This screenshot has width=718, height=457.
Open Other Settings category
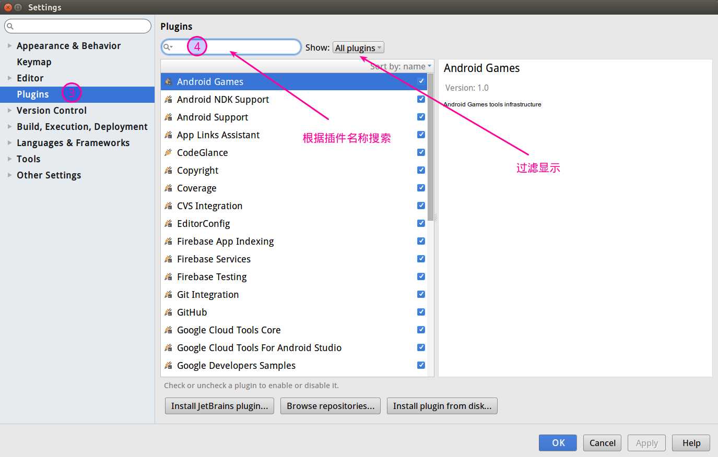[49, 175]
